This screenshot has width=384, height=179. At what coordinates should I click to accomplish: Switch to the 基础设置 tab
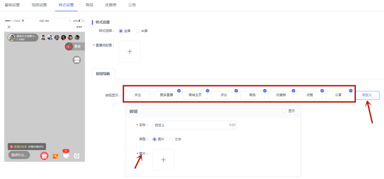click(12, 5)
